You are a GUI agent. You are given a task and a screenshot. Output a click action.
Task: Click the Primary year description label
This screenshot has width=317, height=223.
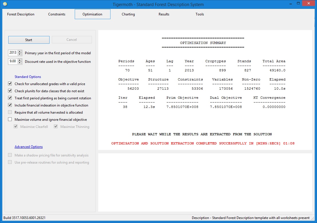pyautogui.click(x=58, y=53)
